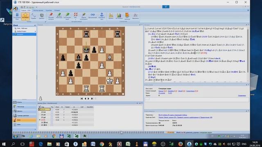Click the green pushpin with dots icon
Image resolution: width=262 pixels, height=147 pixels.
(59, 15)
